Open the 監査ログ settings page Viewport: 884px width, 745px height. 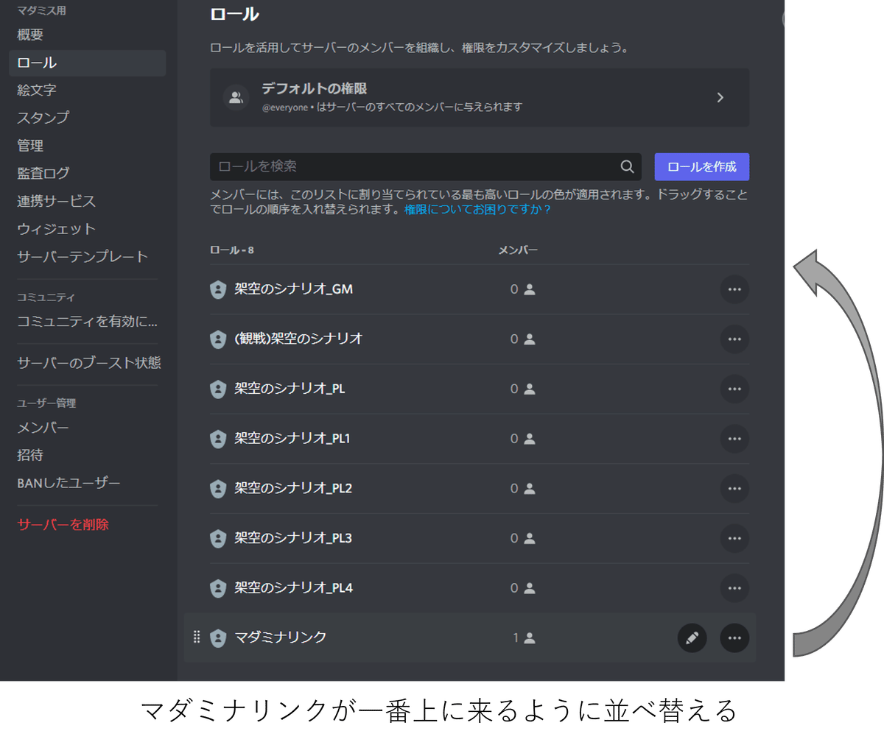tap(87, 173)
